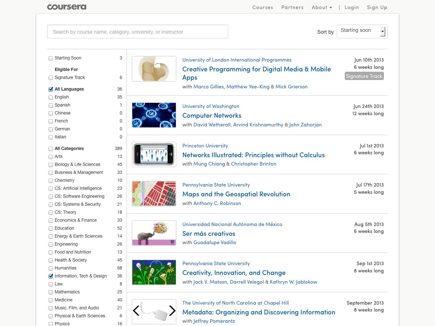Click the Login link
Viewport: 435px width, 326px height.
[351, 7]
